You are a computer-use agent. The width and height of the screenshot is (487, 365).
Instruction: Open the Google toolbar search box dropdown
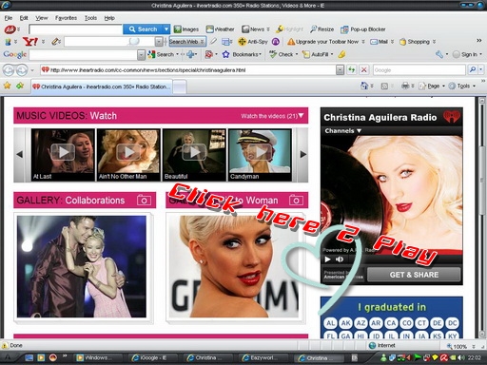(x=141, y=55)
